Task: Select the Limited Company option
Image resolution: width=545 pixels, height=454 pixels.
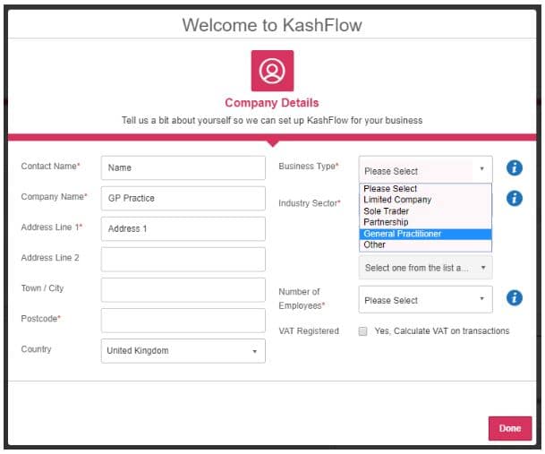Action: coord(397,200)
